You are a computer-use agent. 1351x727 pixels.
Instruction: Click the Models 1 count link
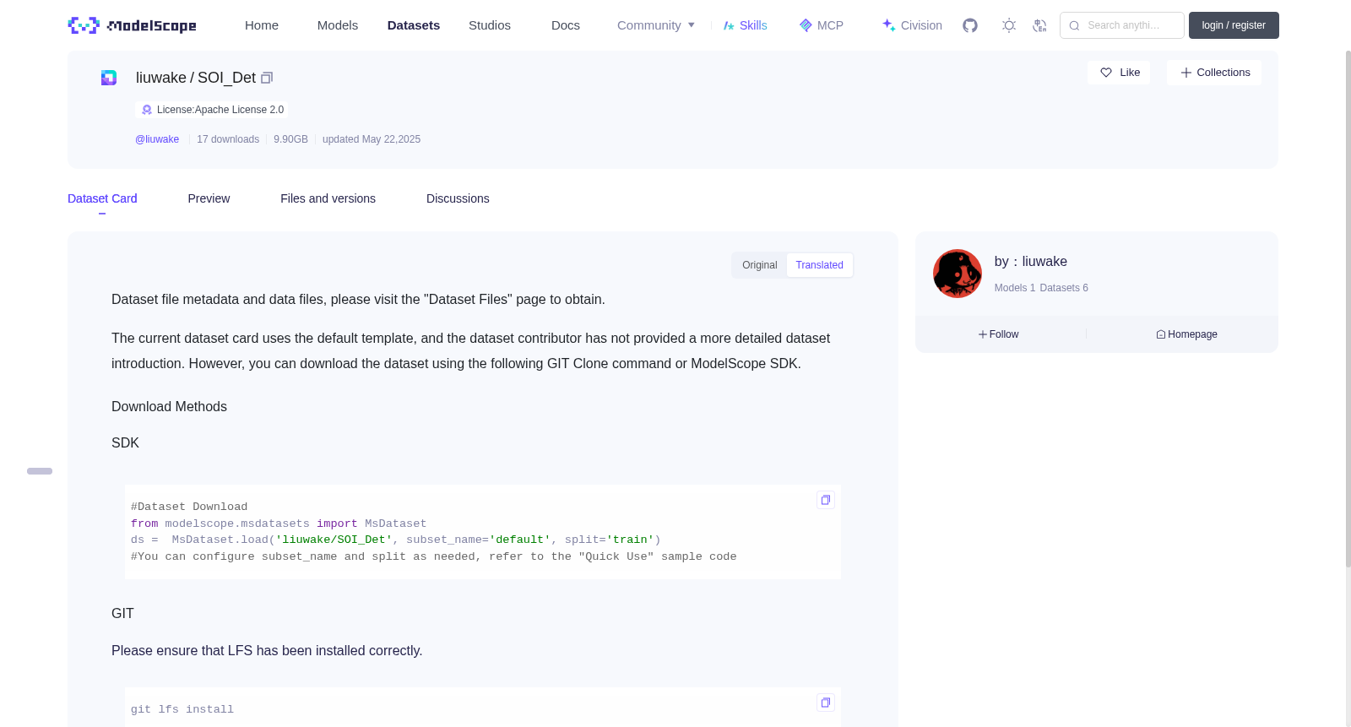tap(1015, 288)
